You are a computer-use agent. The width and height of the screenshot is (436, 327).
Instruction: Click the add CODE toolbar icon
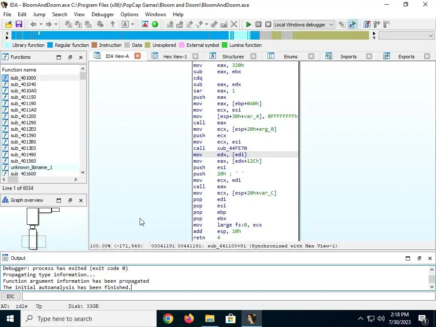click(x=170, y=24)
